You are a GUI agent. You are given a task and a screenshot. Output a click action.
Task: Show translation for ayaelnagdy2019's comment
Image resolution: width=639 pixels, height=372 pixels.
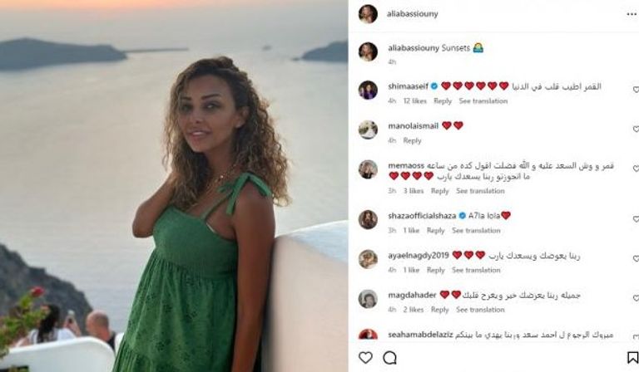click(x=476, y=270)
